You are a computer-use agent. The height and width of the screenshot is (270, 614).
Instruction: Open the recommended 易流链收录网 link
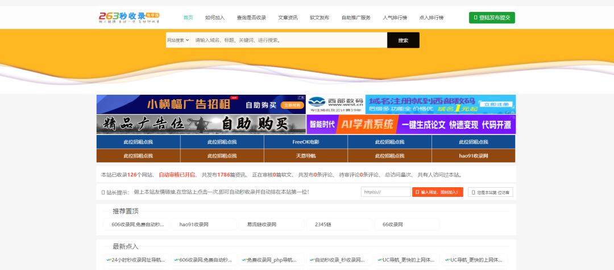[x=262, y=225]
